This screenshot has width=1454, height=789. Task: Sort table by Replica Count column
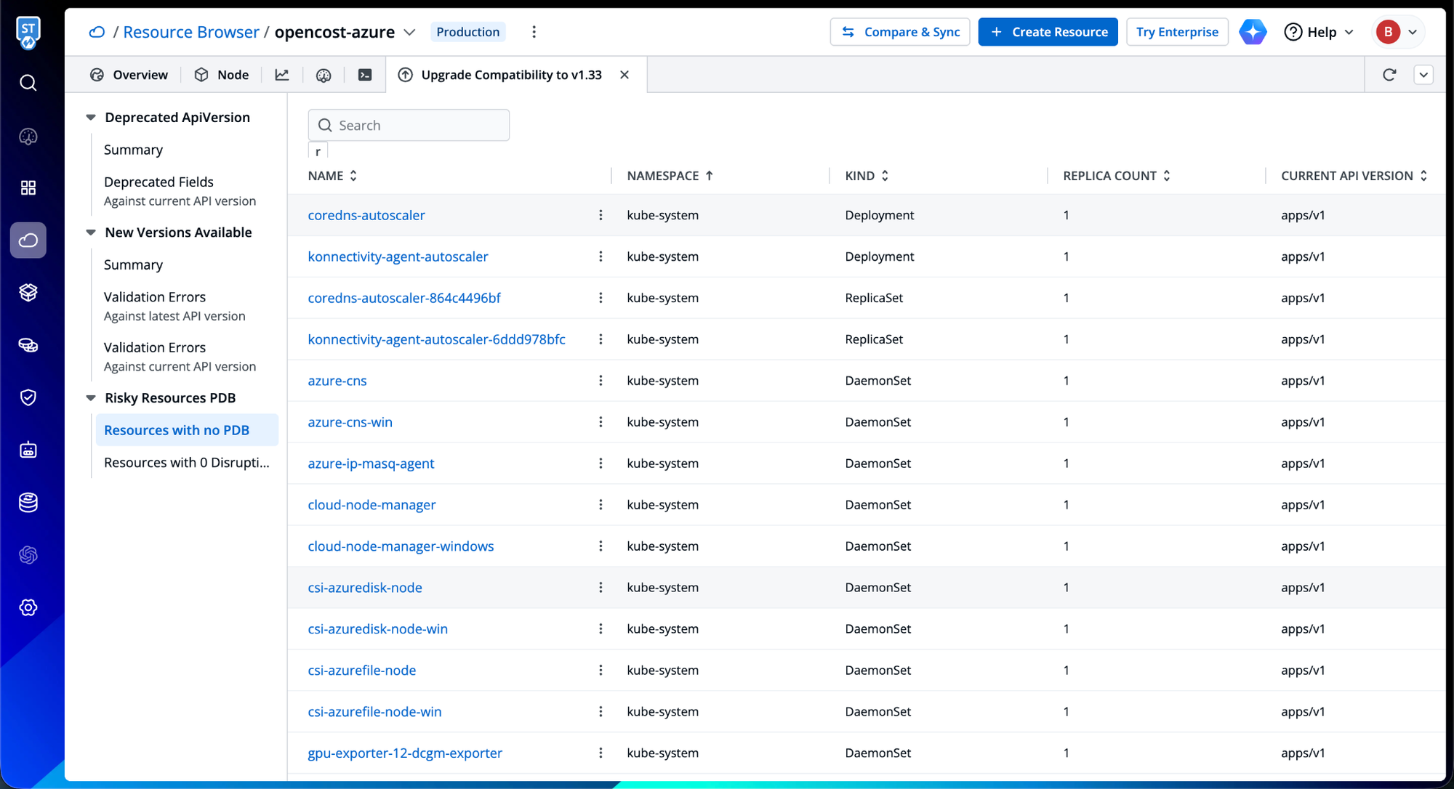(1166, 176)
